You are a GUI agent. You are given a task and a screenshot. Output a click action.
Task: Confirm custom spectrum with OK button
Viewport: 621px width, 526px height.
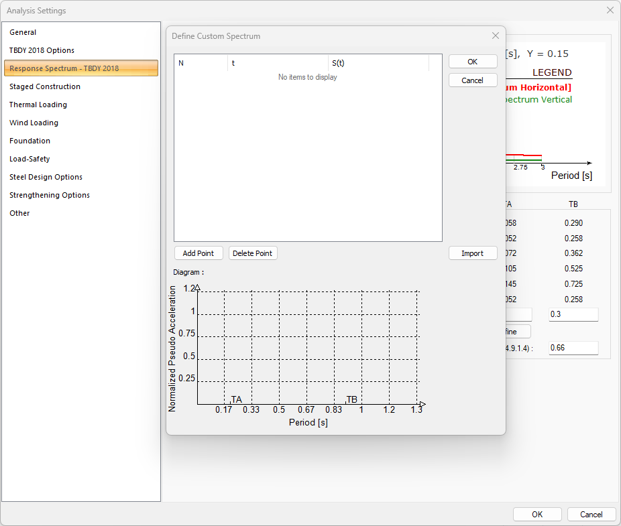click(x=473, y=62)
